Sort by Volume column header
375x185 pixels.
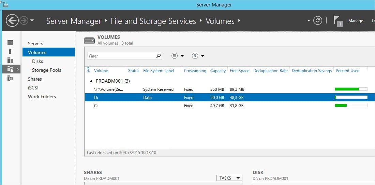[101, 71]
